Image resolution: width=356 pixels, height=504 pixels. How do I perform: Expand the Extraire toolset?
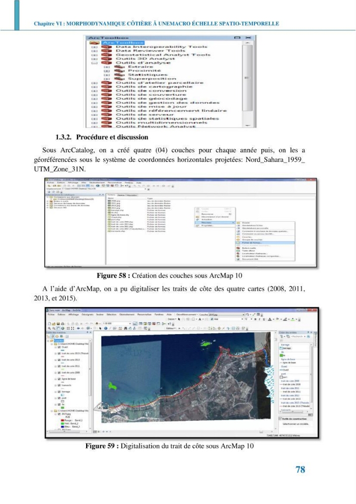pos(107,67)
